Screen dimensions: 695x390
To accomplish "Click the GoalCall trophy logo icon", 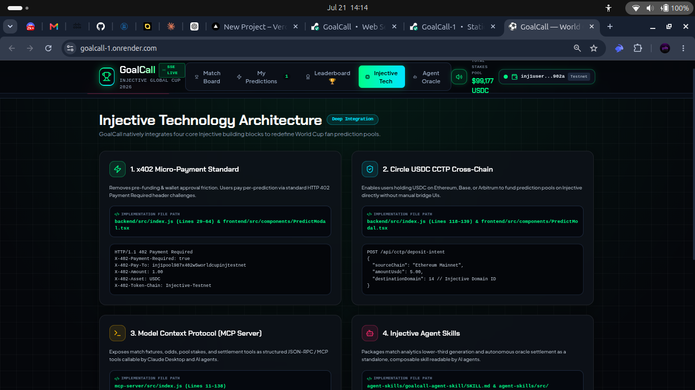I will 107,77.
